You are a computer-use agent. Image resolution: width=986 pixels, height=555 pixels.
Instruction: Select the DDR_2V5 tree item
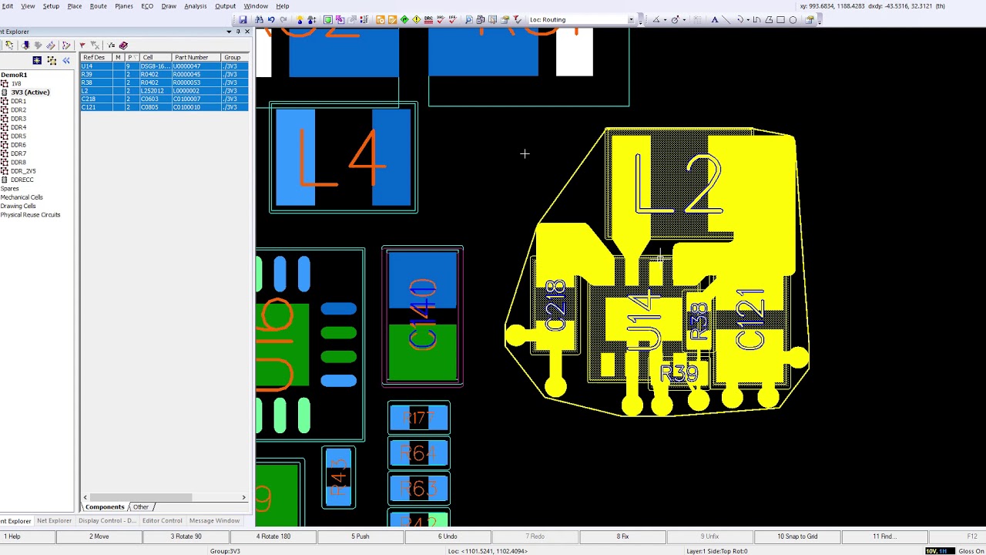click(x=23, y=171)
